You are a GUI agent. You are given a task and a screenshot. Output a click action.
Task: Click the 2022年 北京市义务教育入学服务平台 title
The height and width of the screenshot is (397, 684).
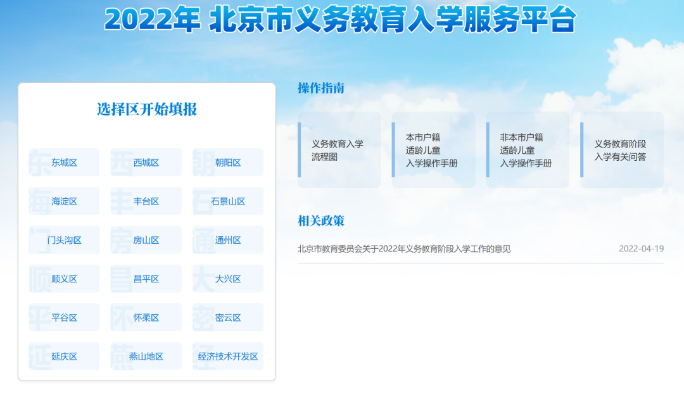(x=340, y=20)
